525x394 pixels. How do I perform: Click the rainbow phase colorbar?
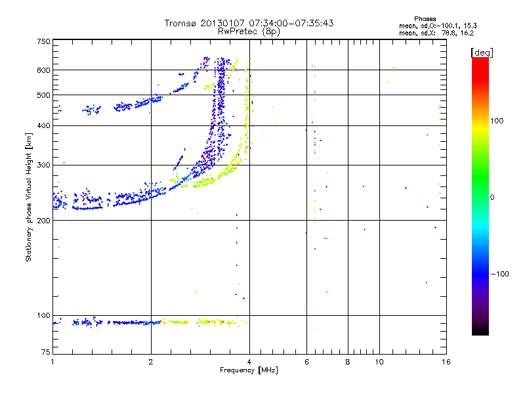tap(480, 196)
